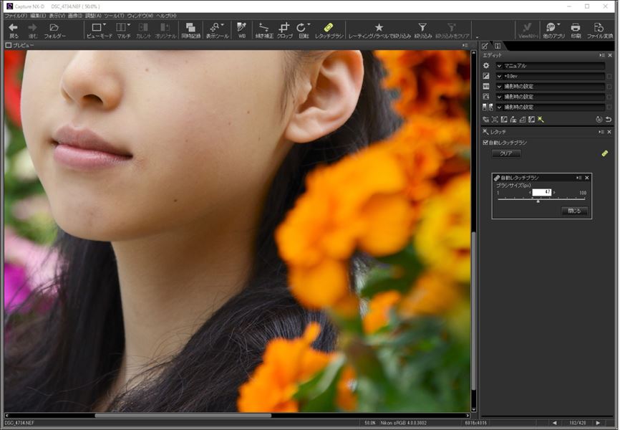Go to next image in status bar
Image resolution: width=620 pixels, height=430 pixels.
pos(598,423)
